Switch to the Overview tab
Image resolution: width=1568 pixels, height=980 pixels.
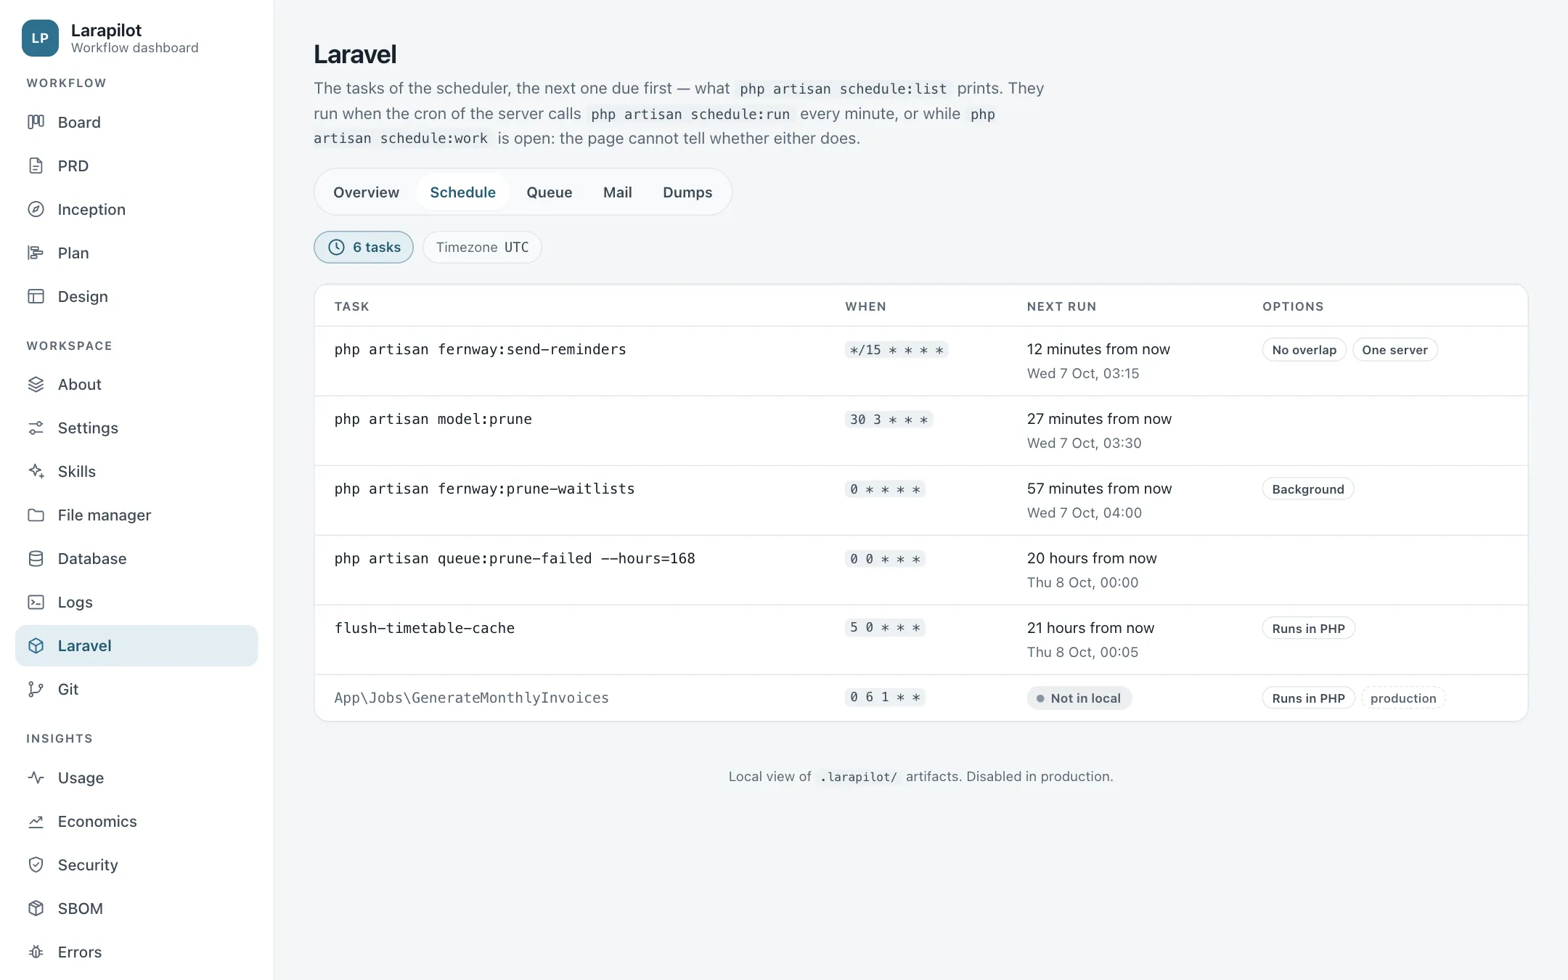click(366, 192)
